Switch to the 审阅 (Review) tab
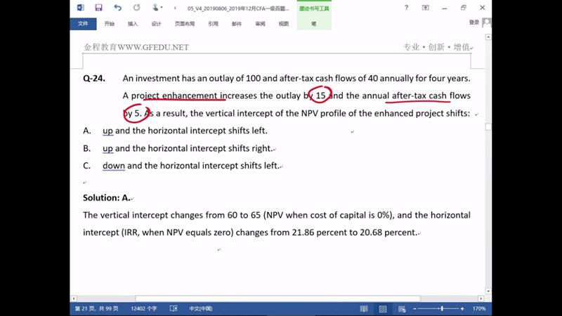The image size is (562, 316). (260, 24)
